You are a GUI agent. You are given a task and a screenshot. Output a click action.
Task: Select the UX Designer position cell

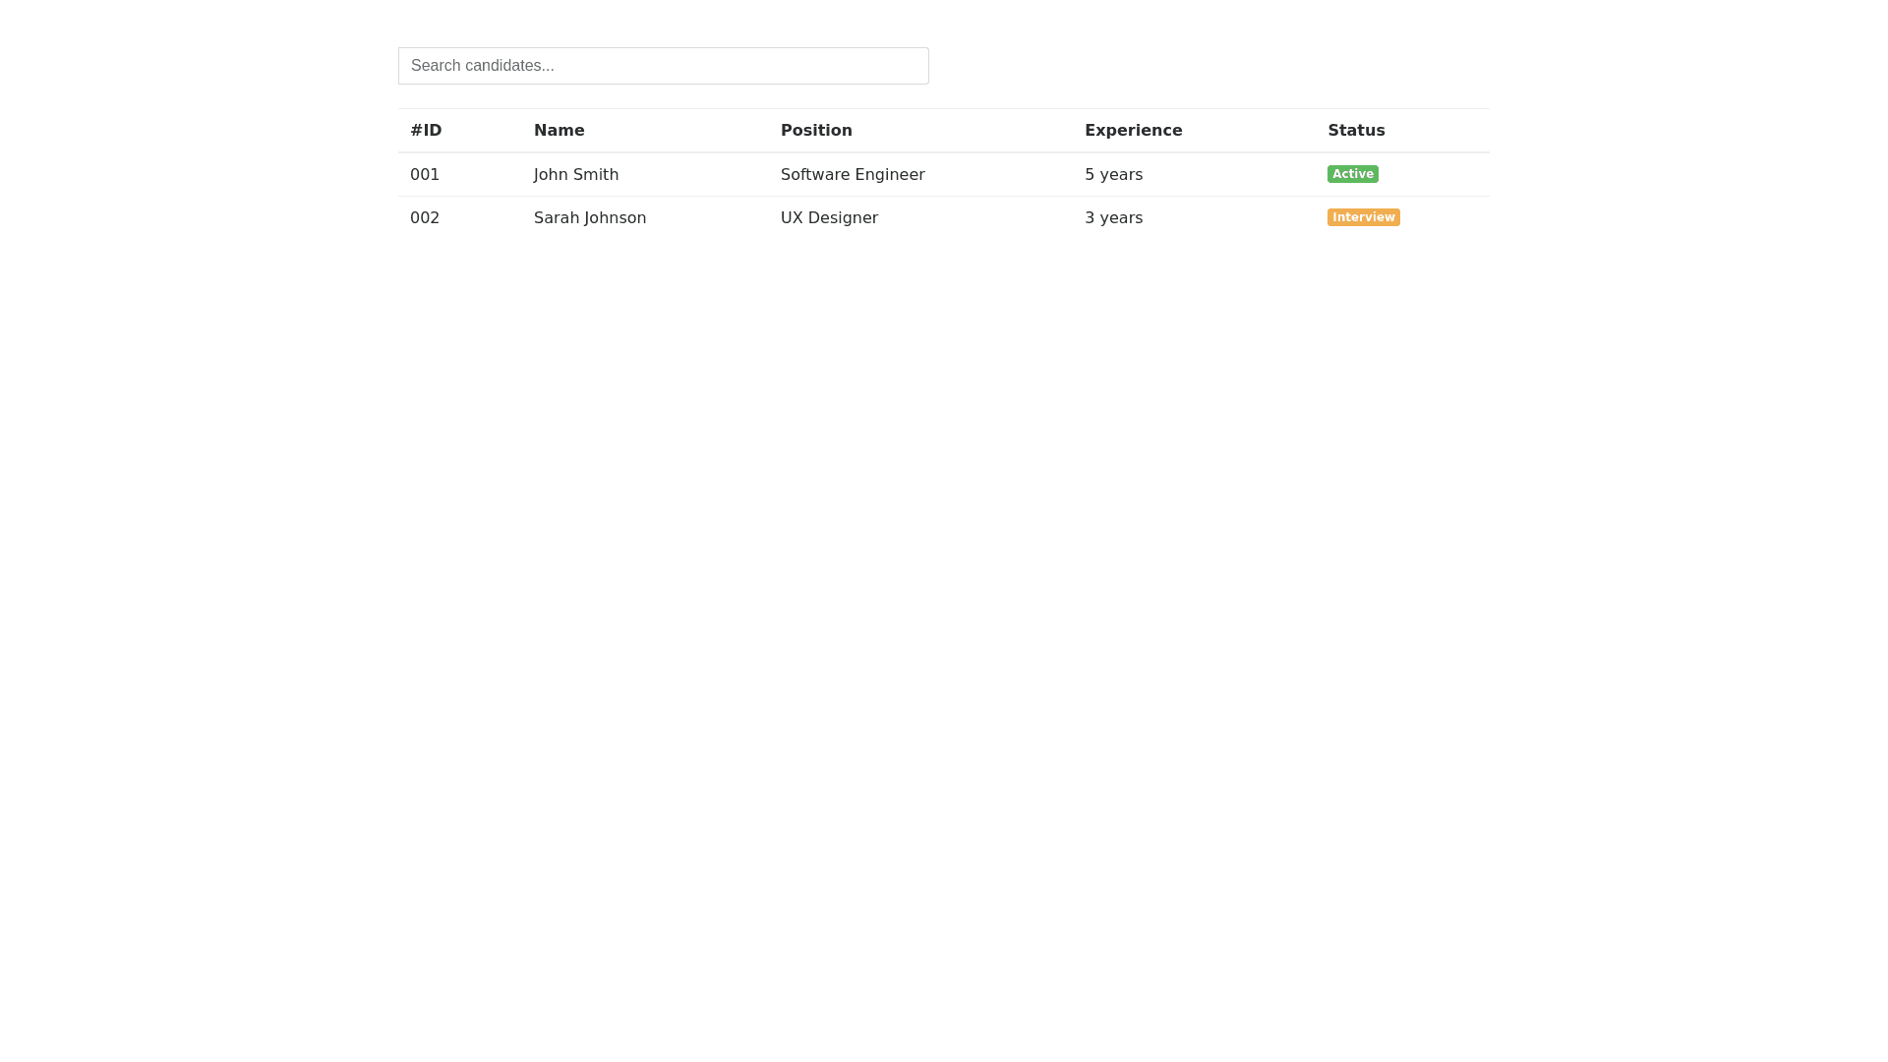coord(829,218)
